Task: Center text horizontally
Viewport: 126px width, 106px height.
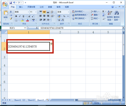Action: tap(44, 16)
